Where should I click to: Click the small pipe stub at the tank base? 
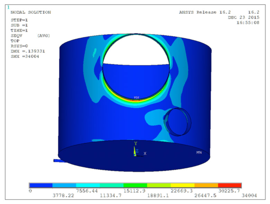[60, 161]
